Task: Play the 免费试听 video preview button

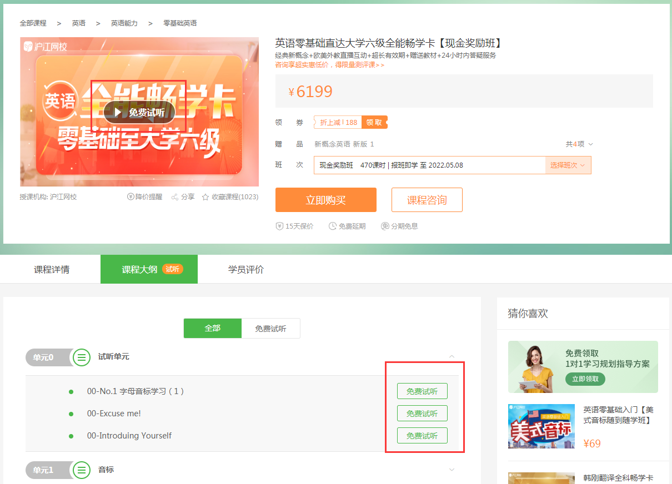Action: 139,113
